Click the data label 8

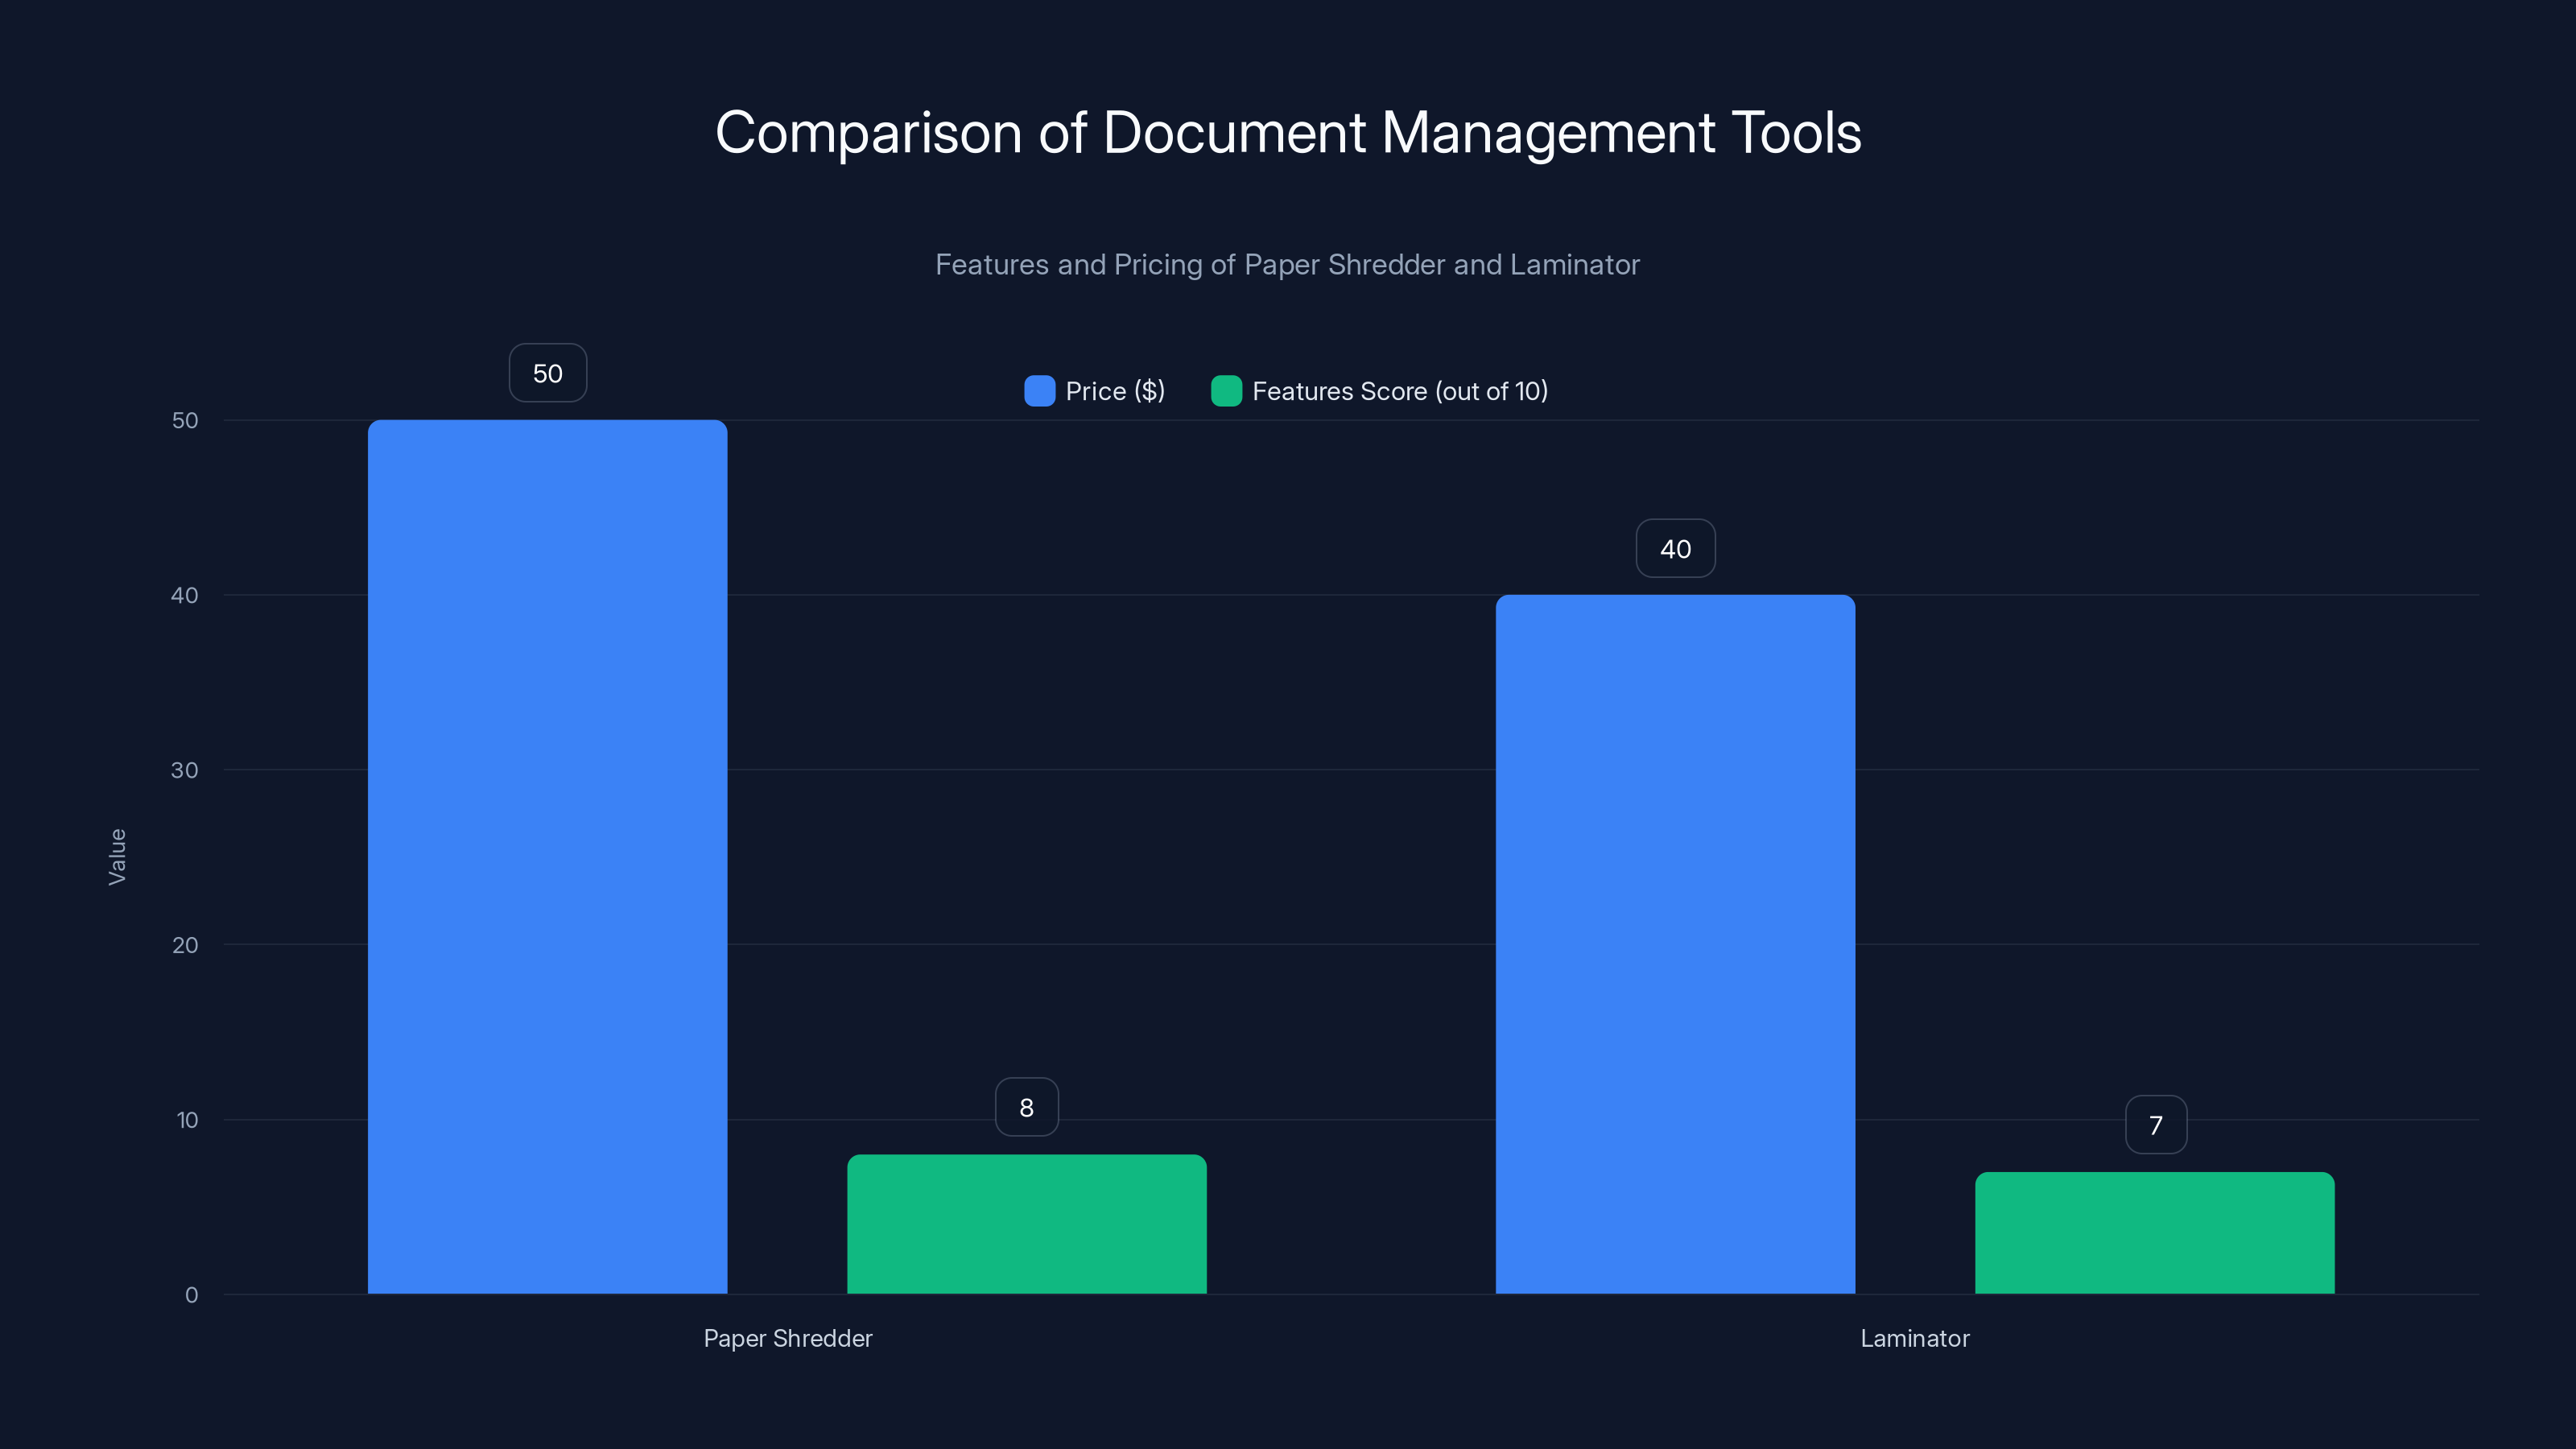[x=1027, y=1107]
